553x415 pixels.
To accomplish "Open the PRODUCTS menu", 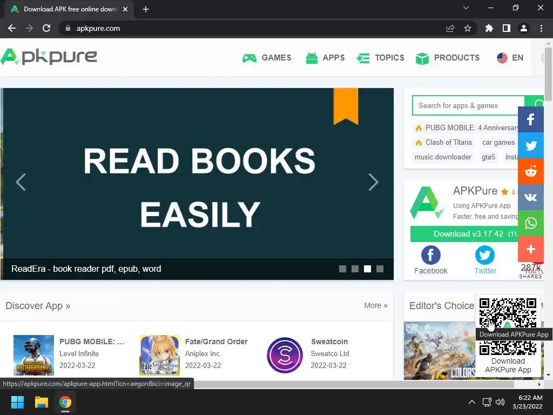I will (448, 58).
